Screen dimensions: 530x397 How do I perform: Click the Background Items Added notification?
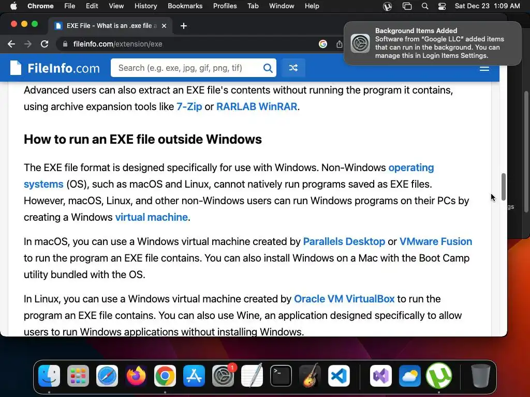pos(432,43)
